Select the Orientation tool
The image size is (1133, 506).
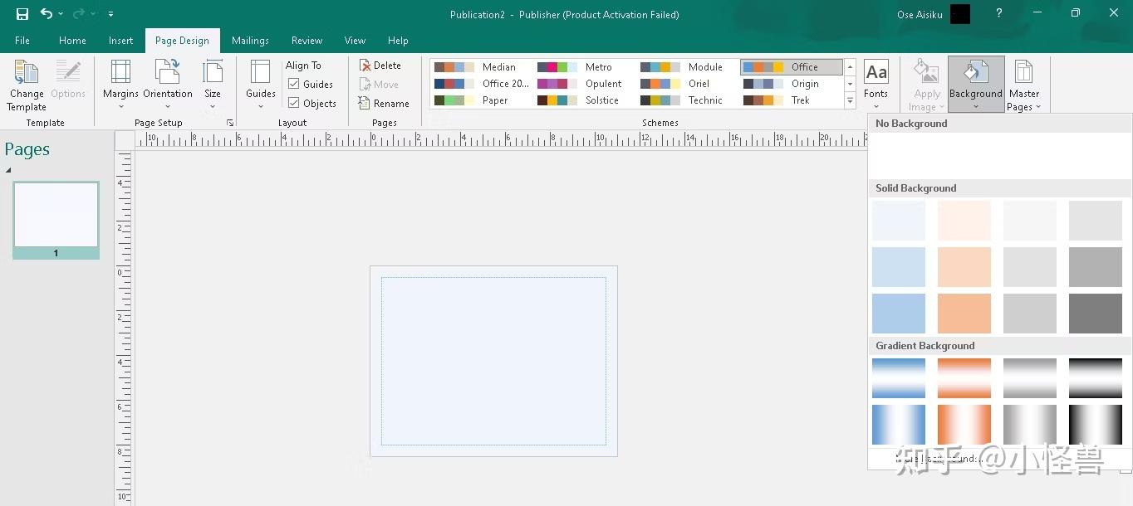point(167,83)
